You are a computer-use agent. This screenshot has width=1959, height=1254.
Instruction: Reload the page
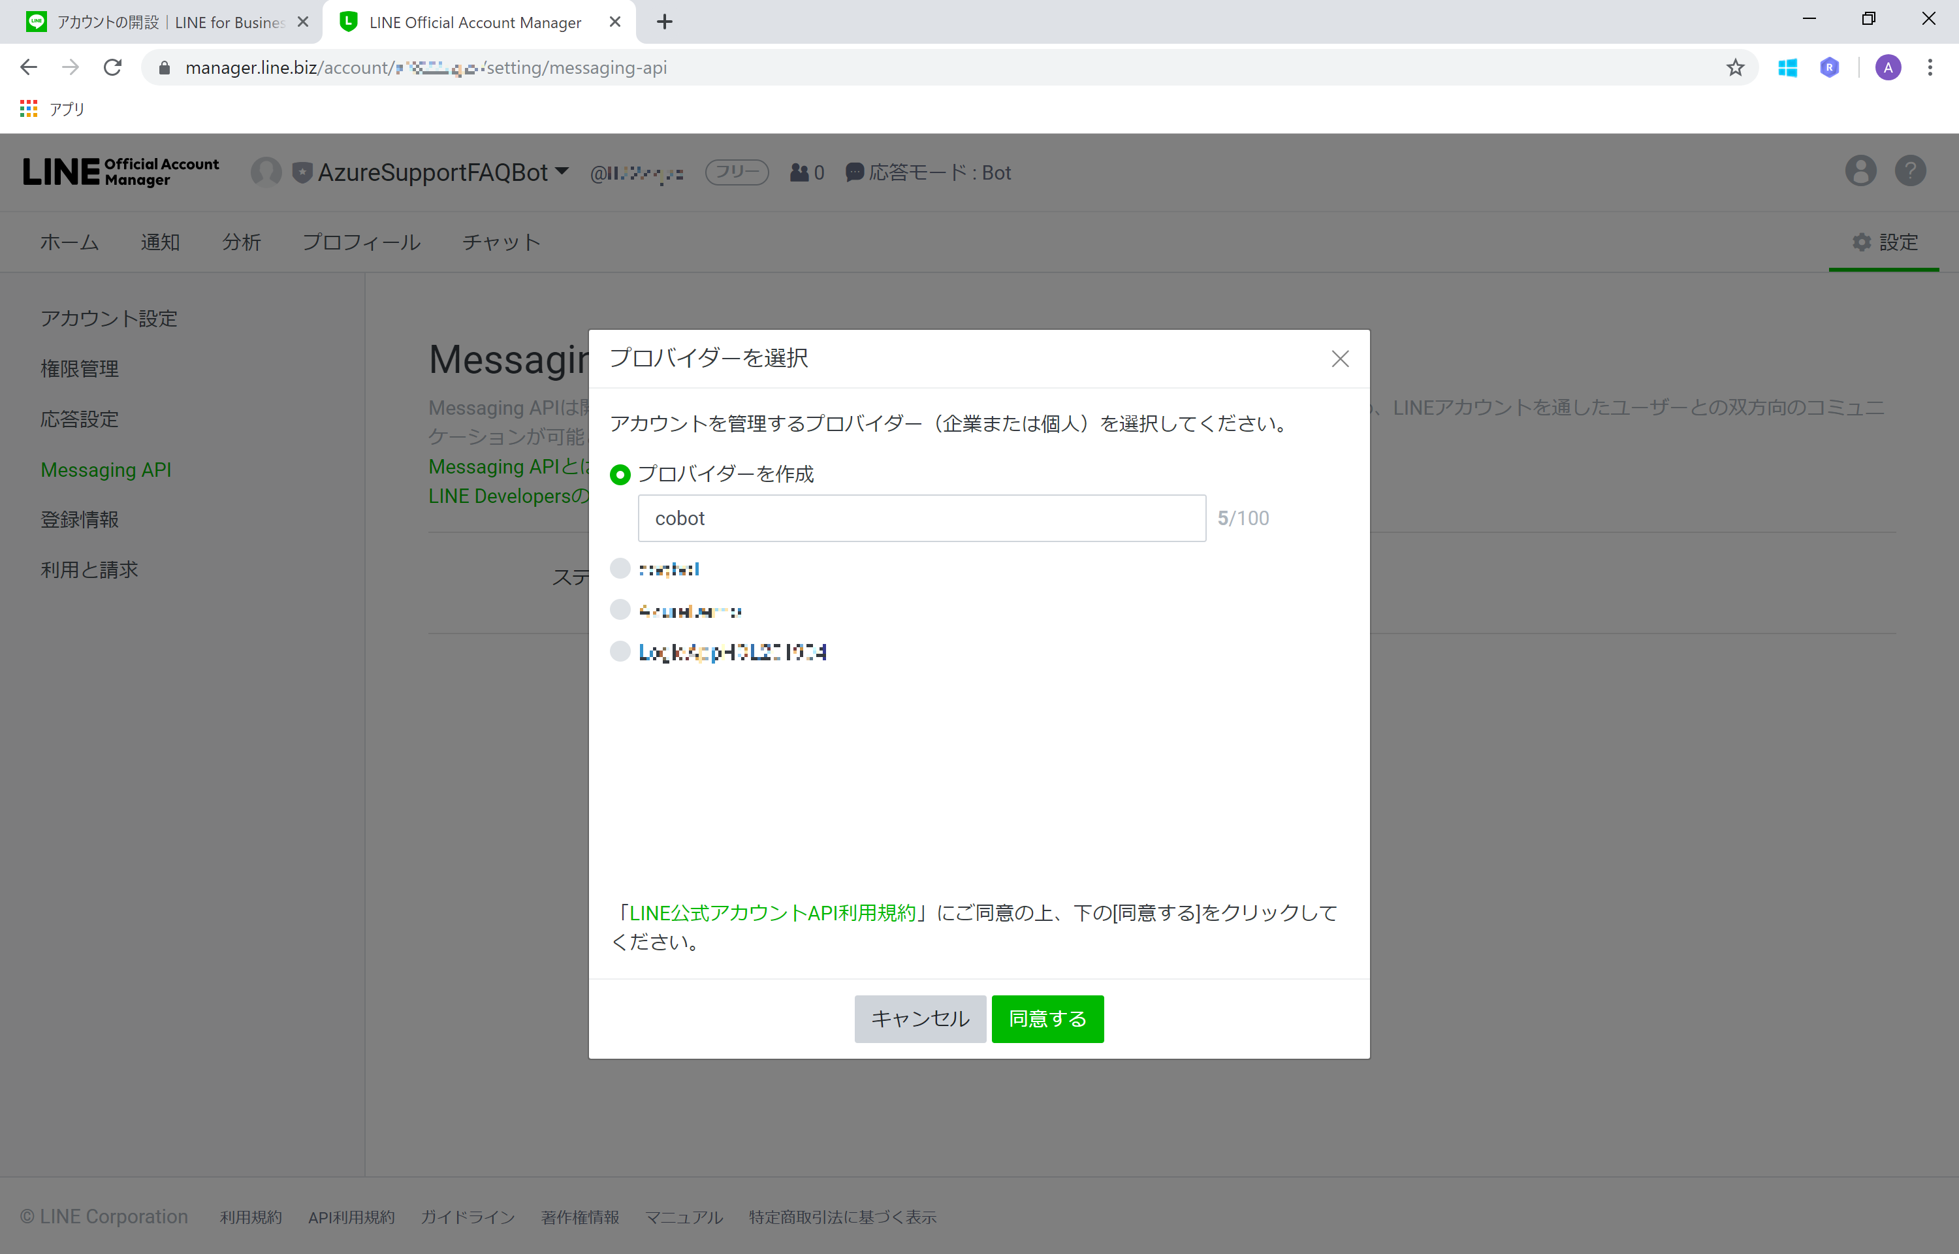pyautogui.click(x=112, y=67)
